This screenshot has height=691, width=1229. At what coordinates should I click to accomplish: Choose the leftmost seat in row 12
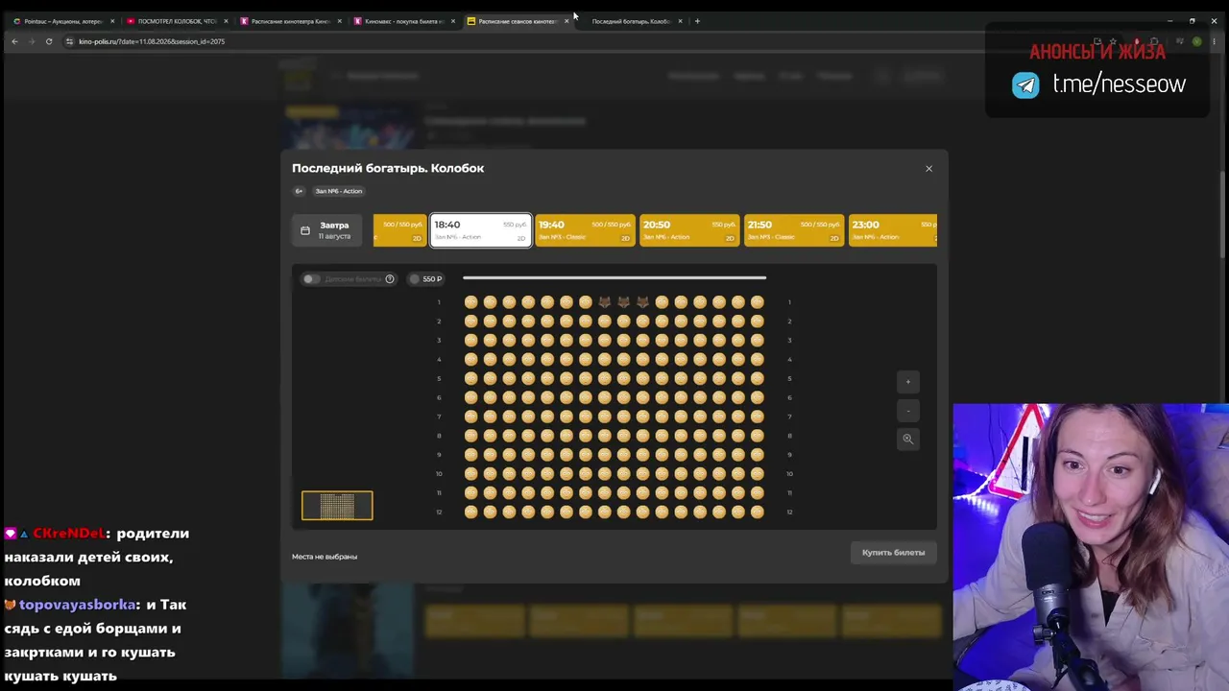click(x=470, y=512)
